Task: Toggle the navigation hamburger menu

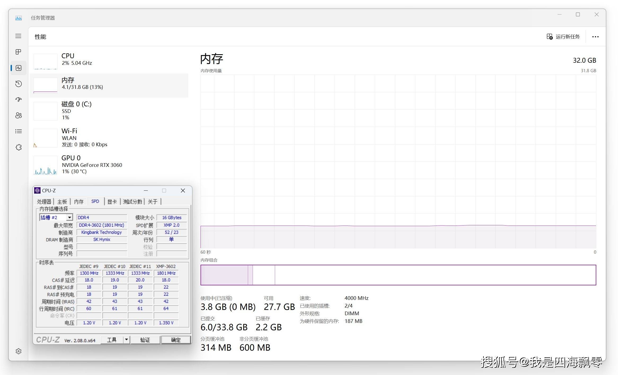Action: 18,36
